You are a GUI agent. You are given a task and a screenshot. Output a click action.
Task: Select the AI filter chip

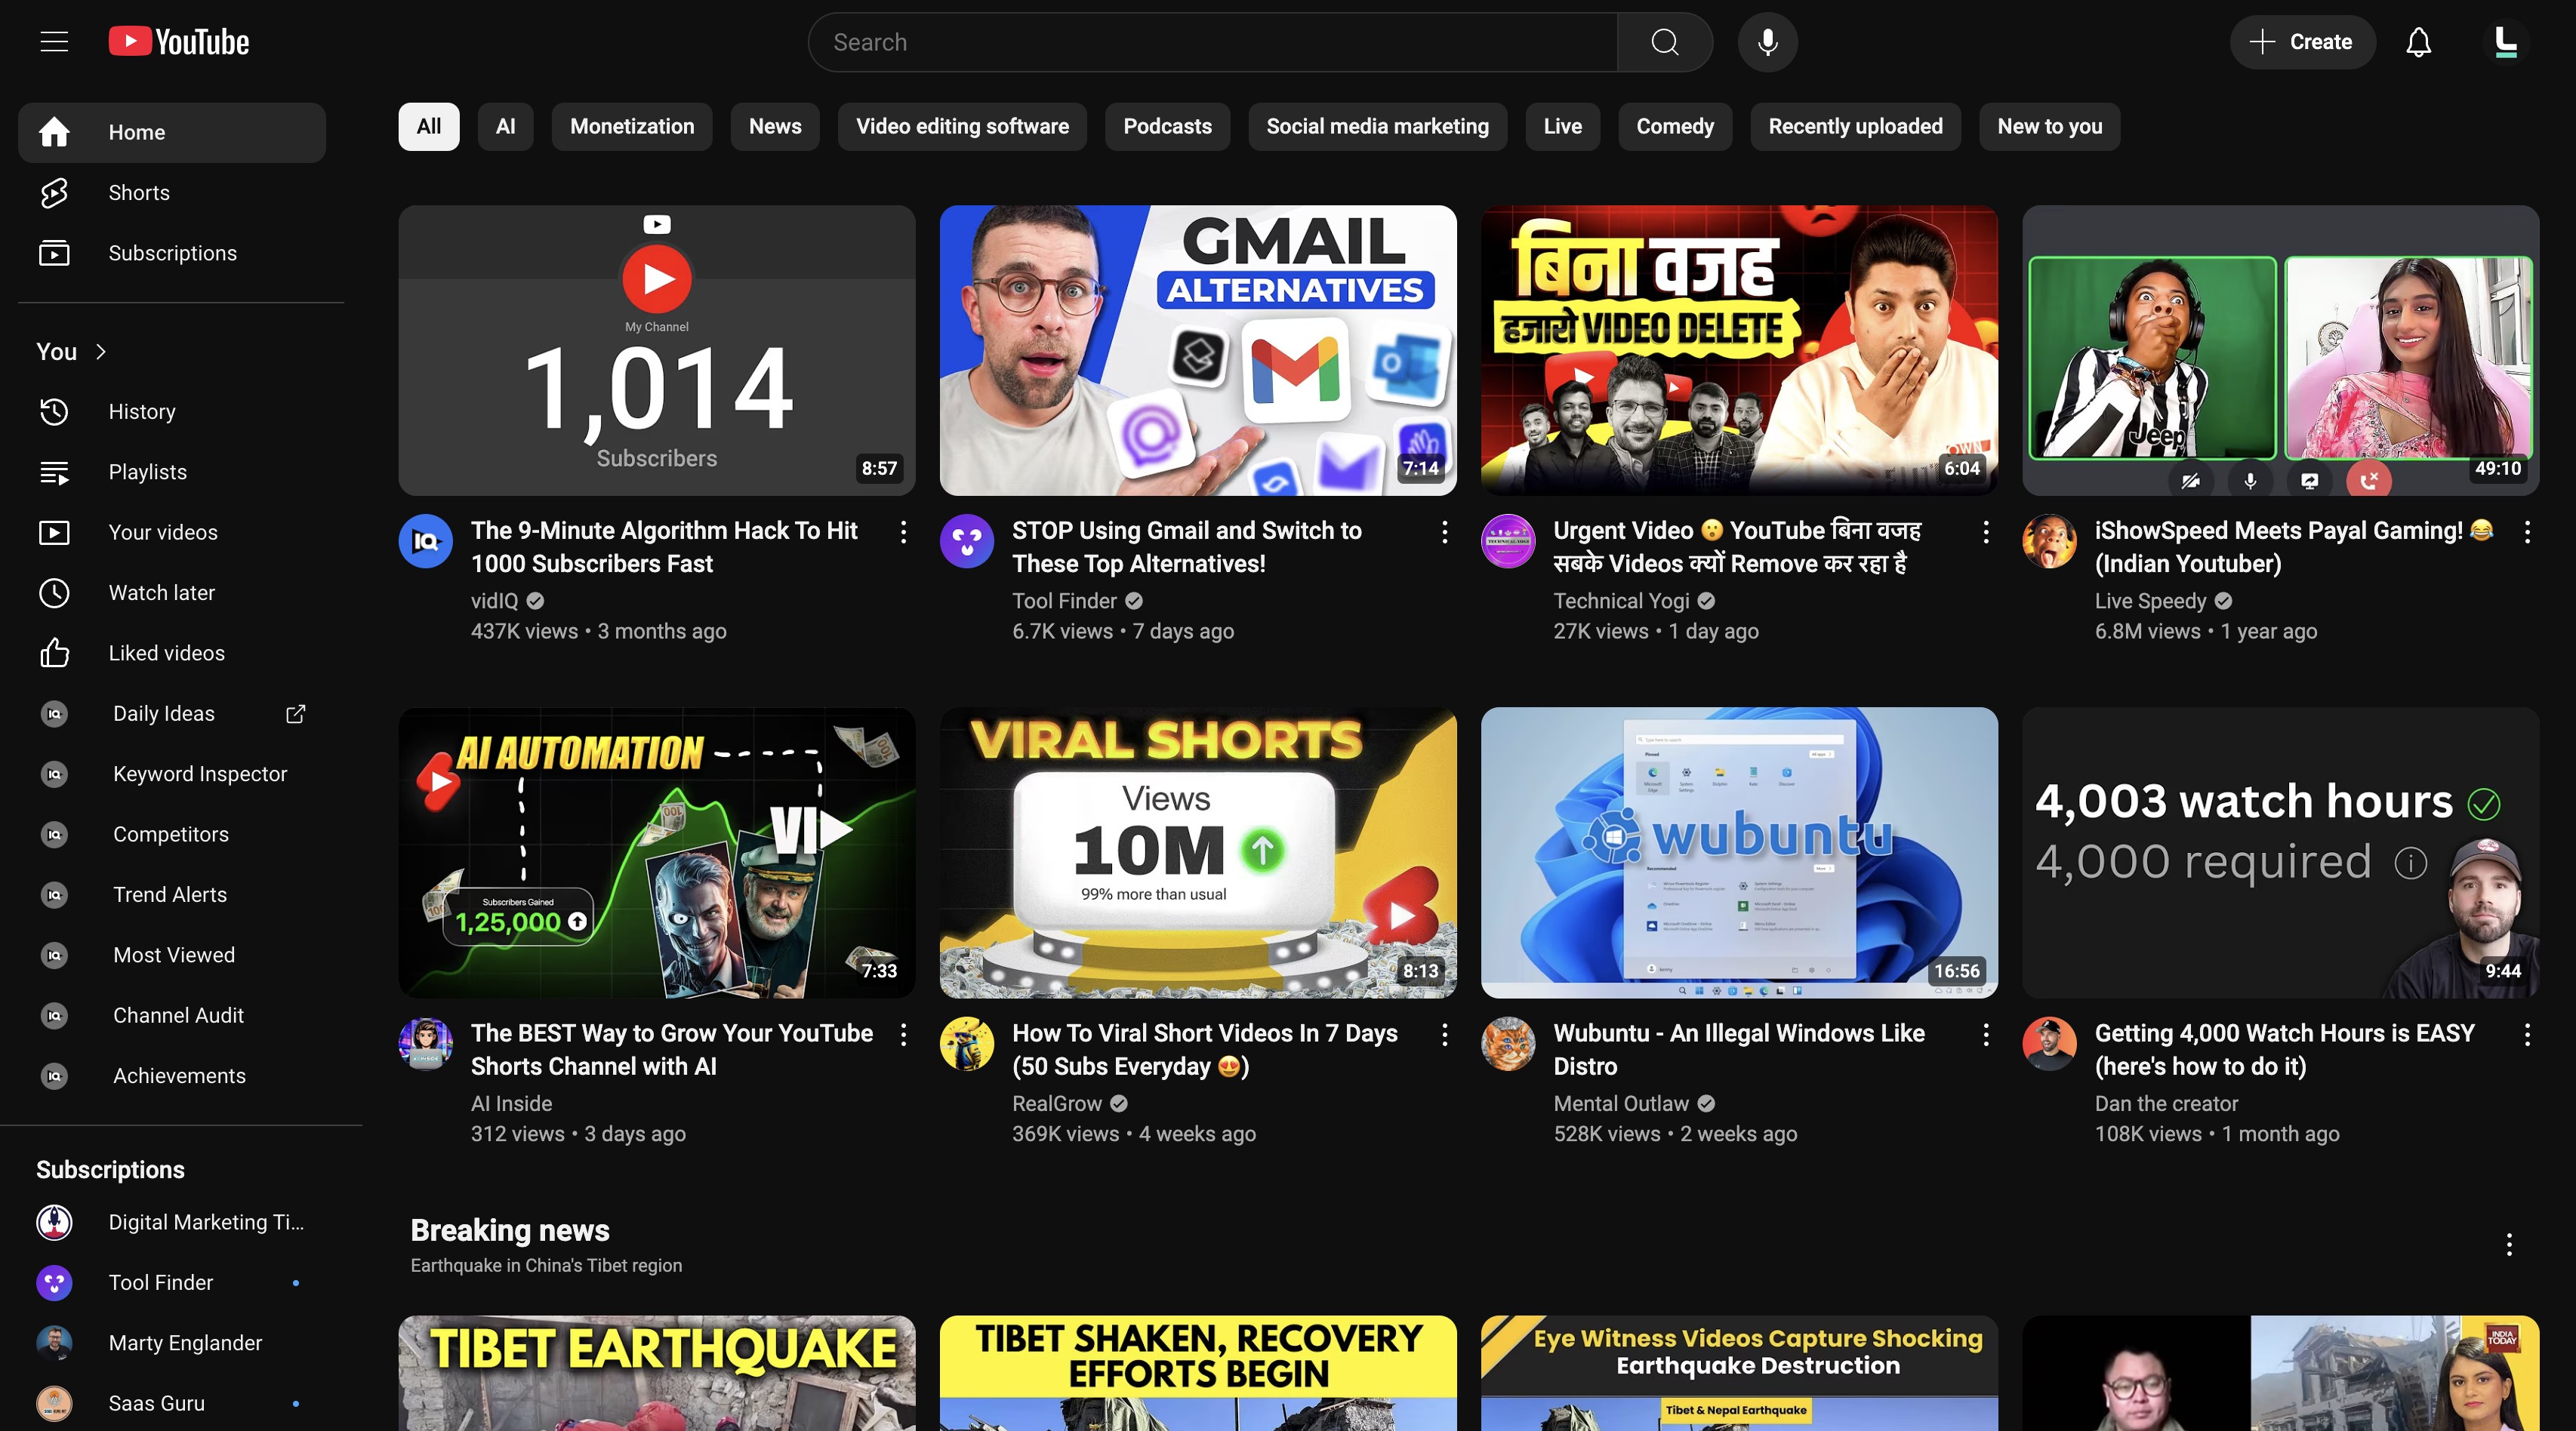pyautogui.click(x=506, y=127)
